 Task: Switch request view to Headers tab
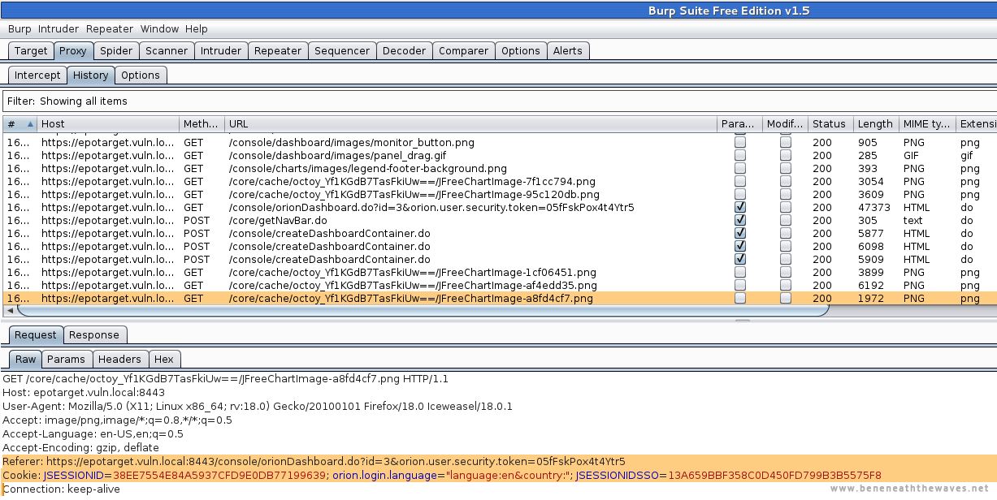coord(119,359)
